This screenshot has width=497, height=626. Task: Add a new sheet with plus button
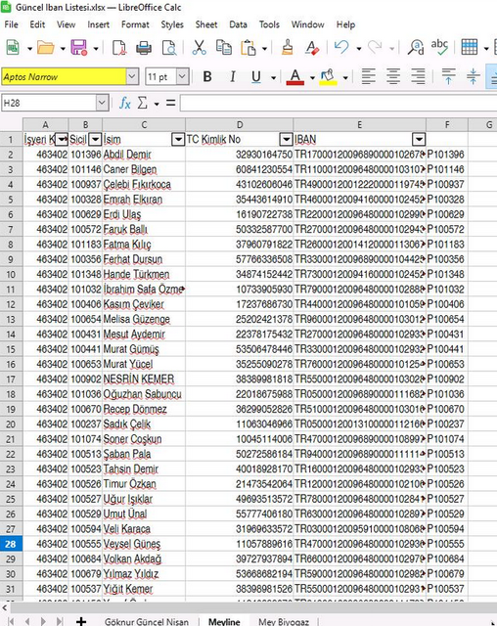click(x=81, y=621)
